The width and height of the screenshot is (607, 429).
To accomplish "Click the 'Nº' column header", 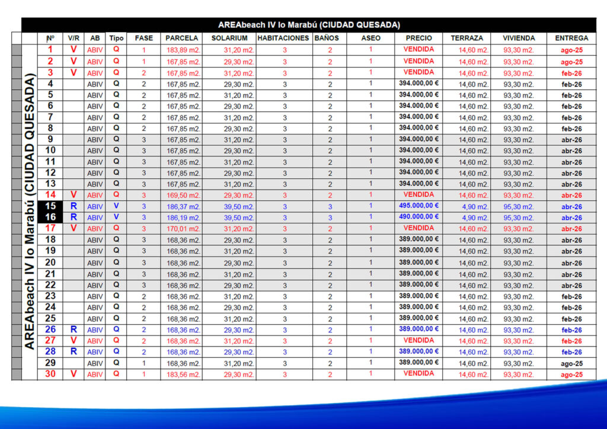I will [x=50, y=38].
